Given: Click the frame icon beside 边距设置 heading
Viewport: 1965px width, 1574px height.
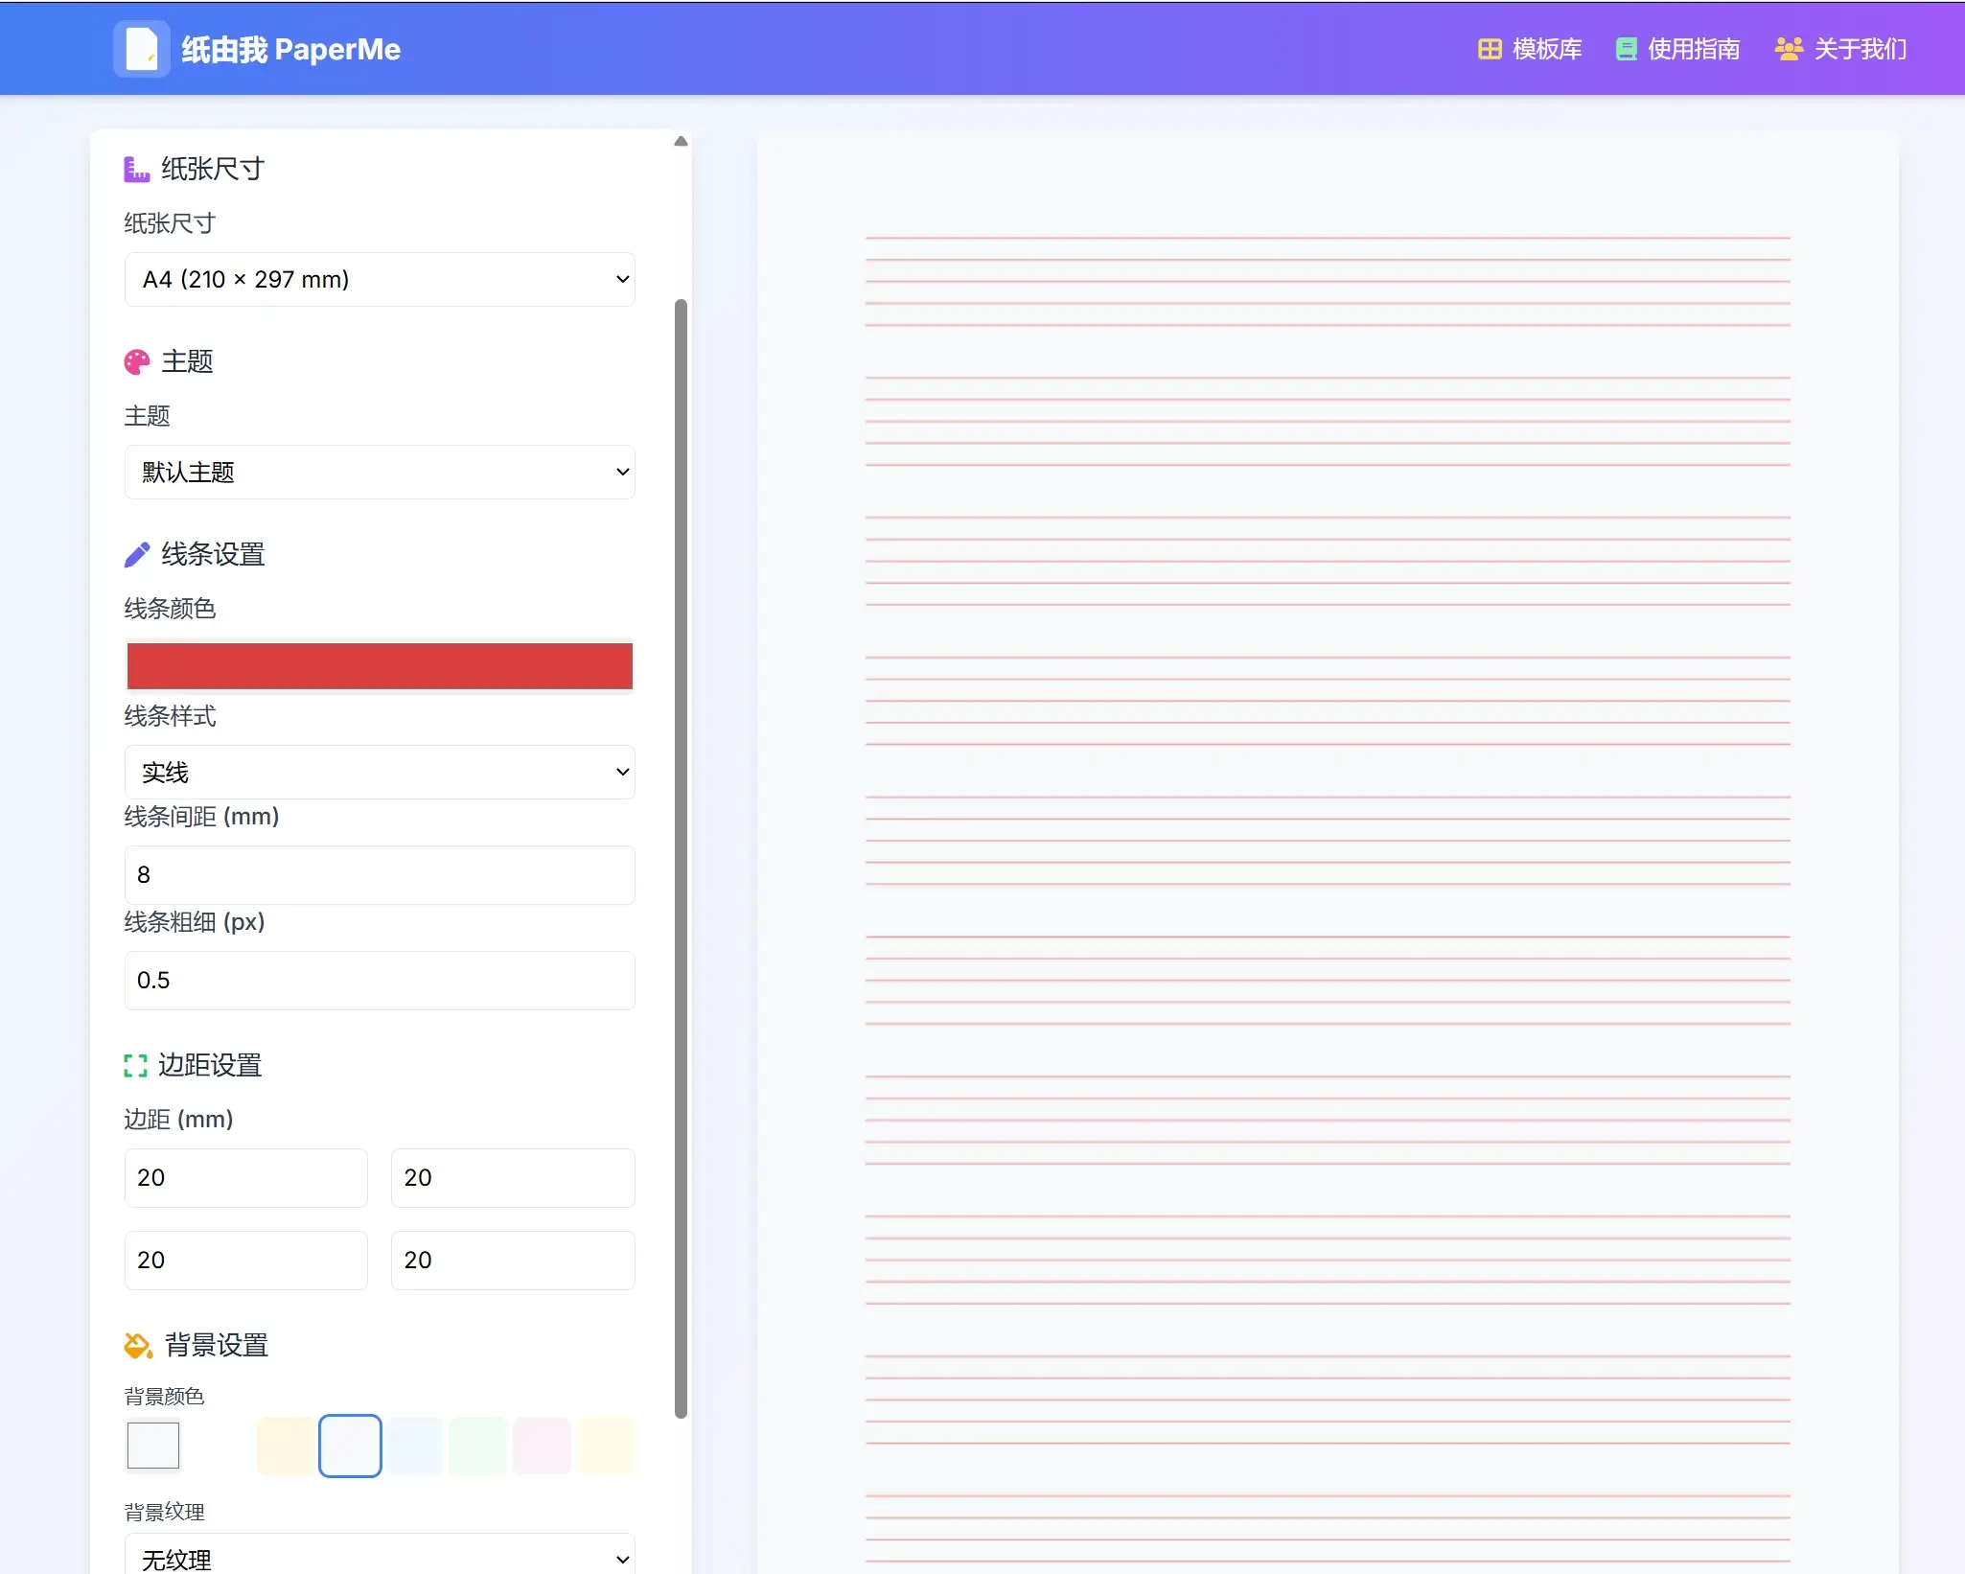Looking at the screenshot, I should pos(136,1065).
